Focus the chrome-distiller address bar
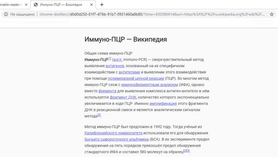Image resolution: width=278 pixels, height=157 pixels. 152,14
